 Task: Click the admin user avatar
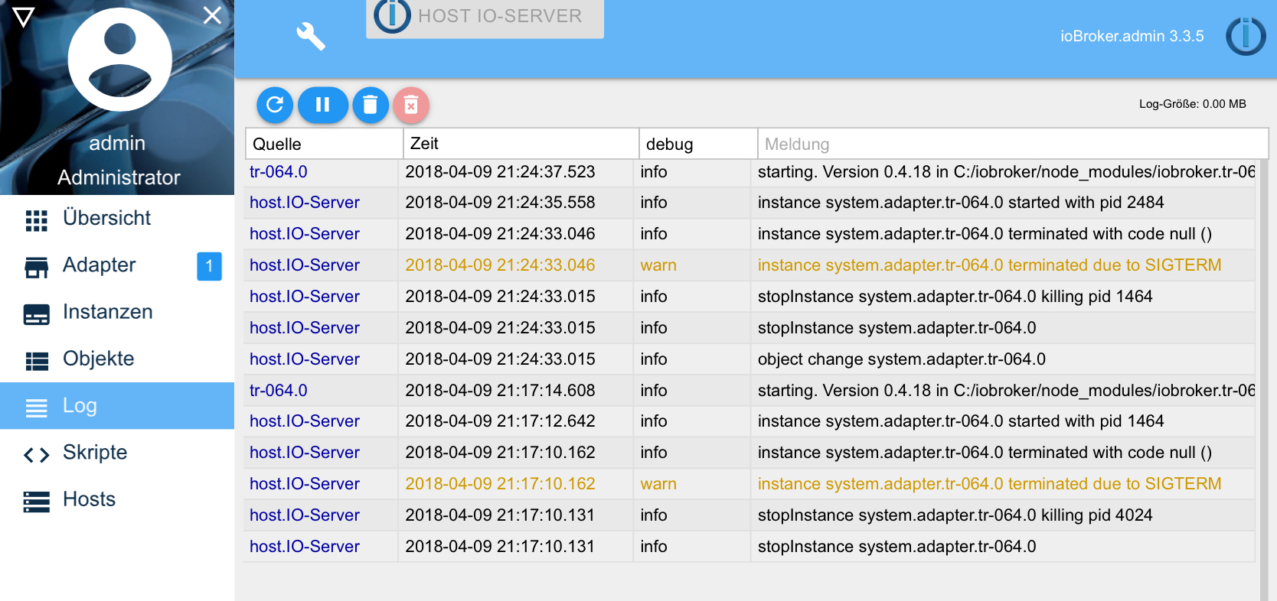119,60
